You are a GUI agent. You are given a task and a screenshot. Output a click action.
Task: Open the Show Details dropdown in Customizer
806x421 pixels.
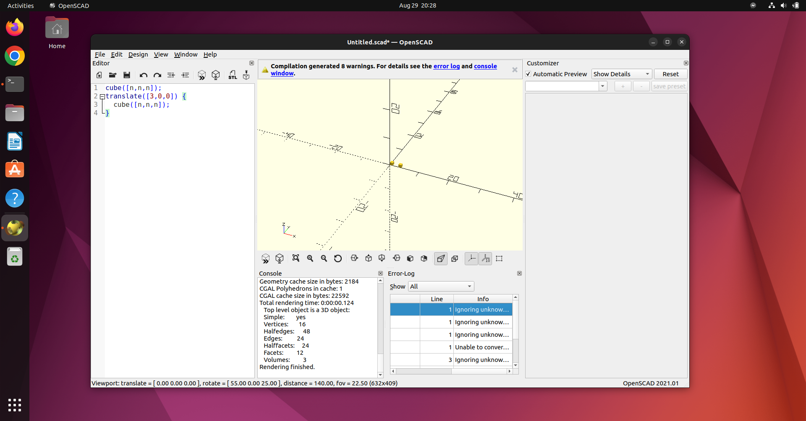[621, 74]
